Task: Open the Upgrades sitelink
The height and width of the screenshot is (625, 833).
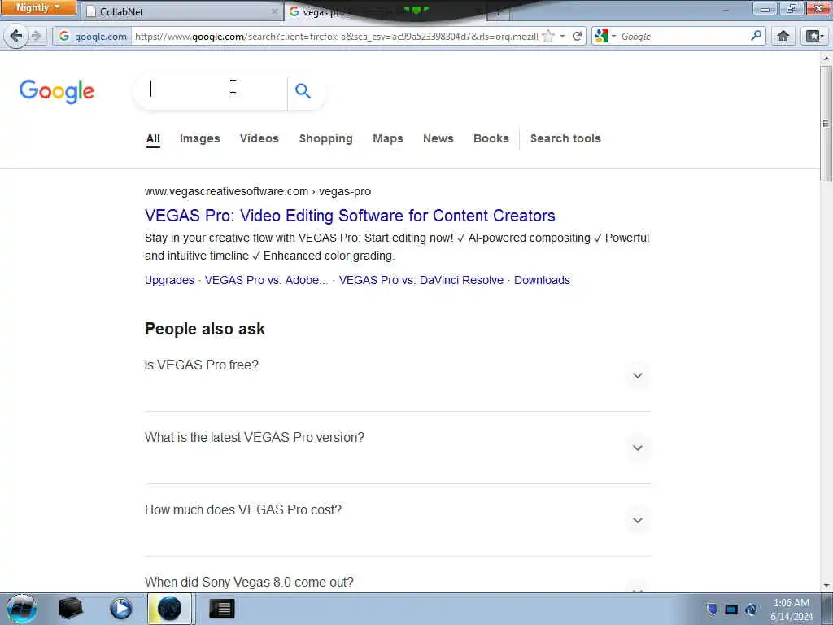Action: coord(169,280)
